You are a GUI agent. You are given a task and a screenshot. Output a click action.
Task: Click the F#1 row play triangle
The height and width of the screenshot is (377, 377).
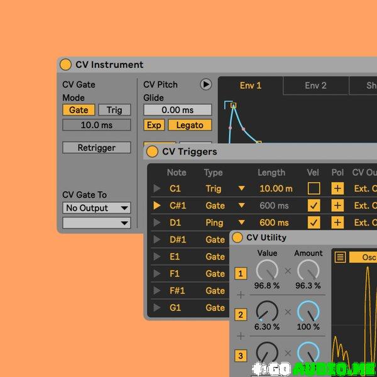click(x=156, y=290)
